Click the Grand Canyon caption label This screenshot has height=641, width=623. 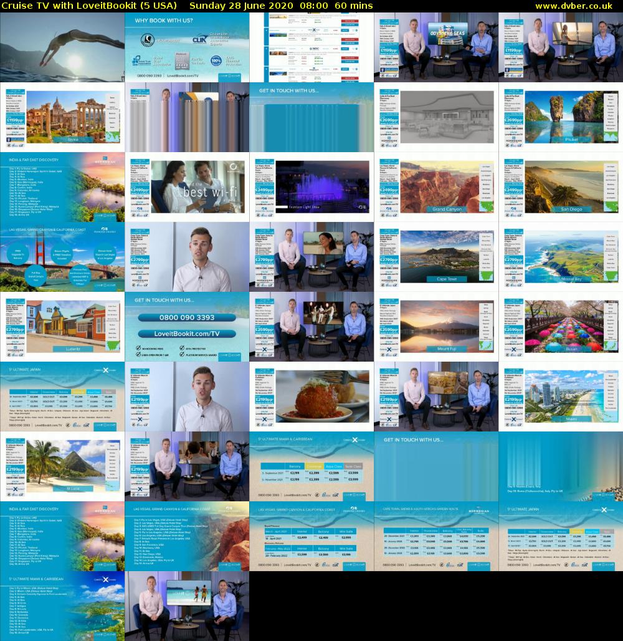point(447,210)
